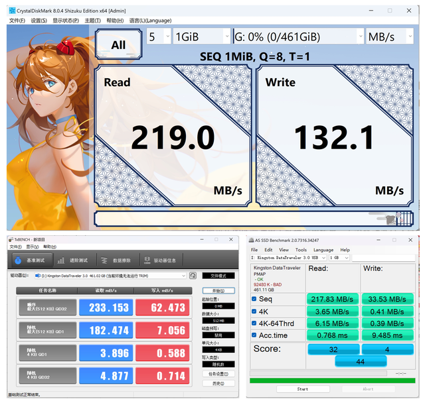Viewport: 425px width, 403px height.
Task: Uncheck the Seq test checkbox
Action: click(x=254, y=299)
